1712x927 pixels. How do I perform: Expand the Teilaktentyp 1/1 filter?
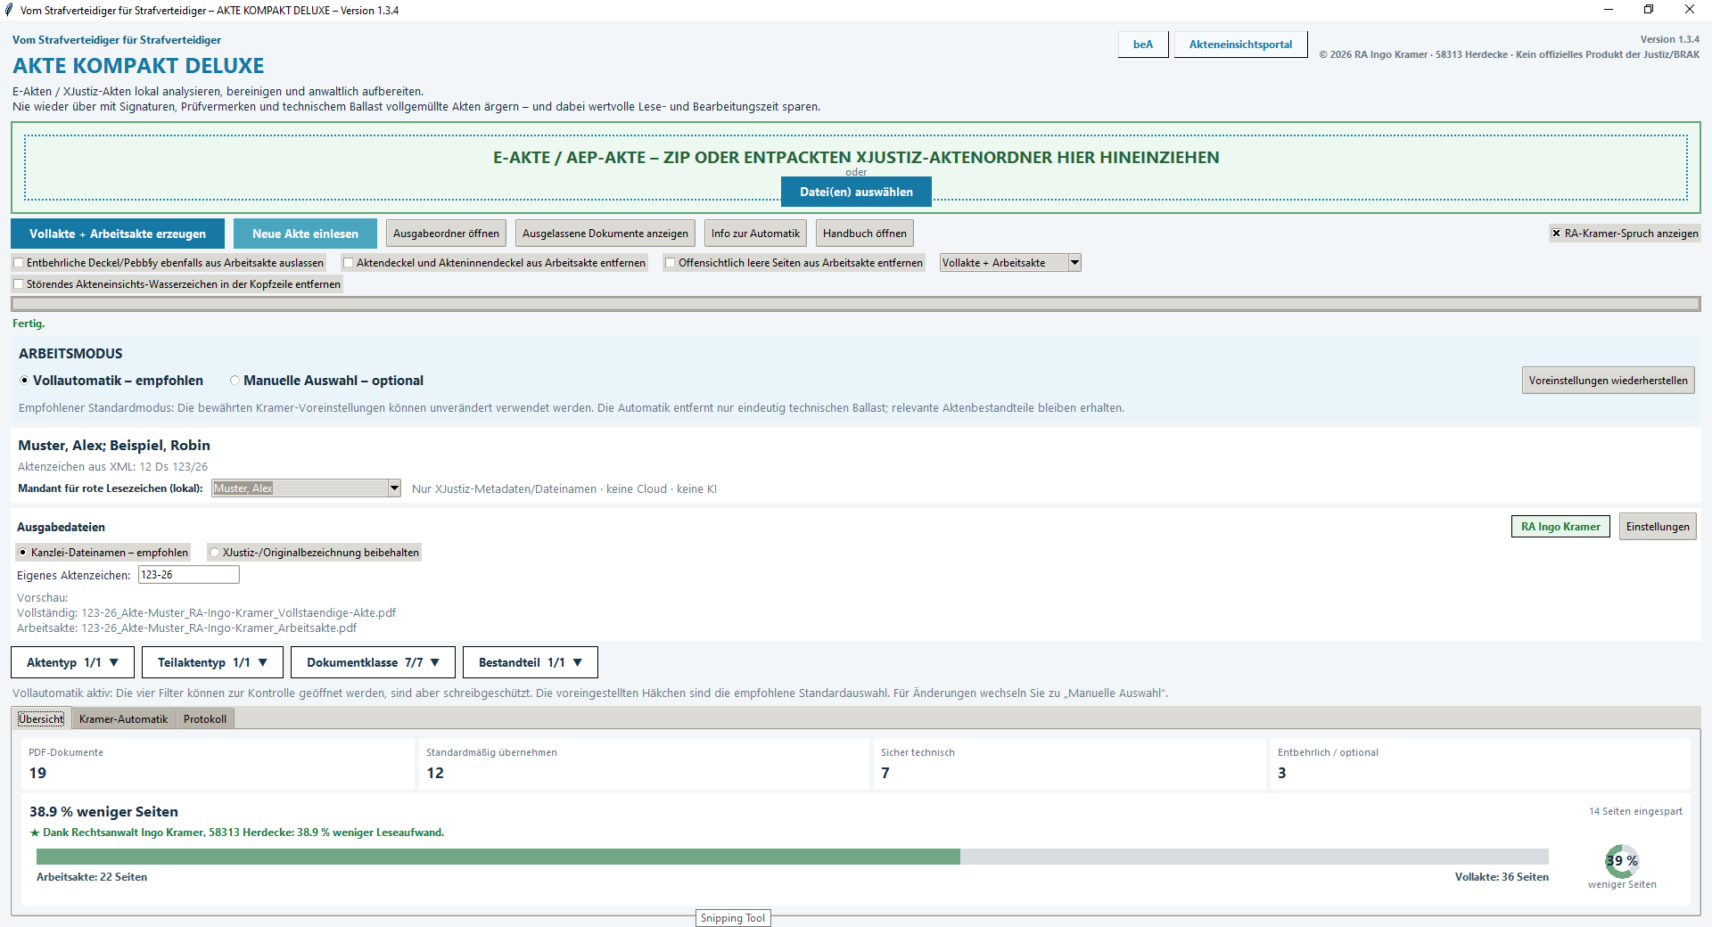coord(212,662)
